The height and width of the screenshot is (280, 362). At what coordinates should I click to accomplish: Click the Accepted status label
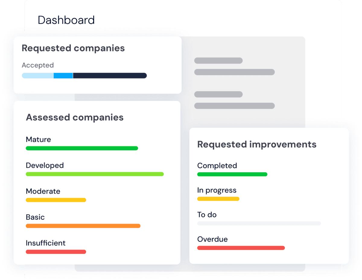coord(38,65)
